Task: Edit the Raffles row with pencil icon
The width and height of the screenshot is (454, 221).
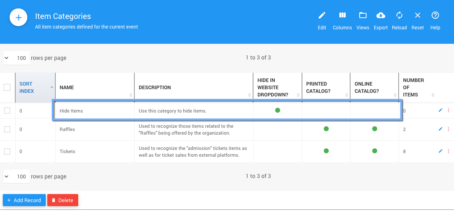Action: tap(440, 129)
